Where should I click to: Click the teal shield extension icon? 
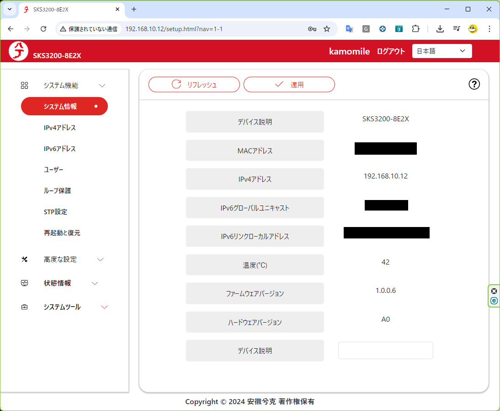(x=399, y=29)
